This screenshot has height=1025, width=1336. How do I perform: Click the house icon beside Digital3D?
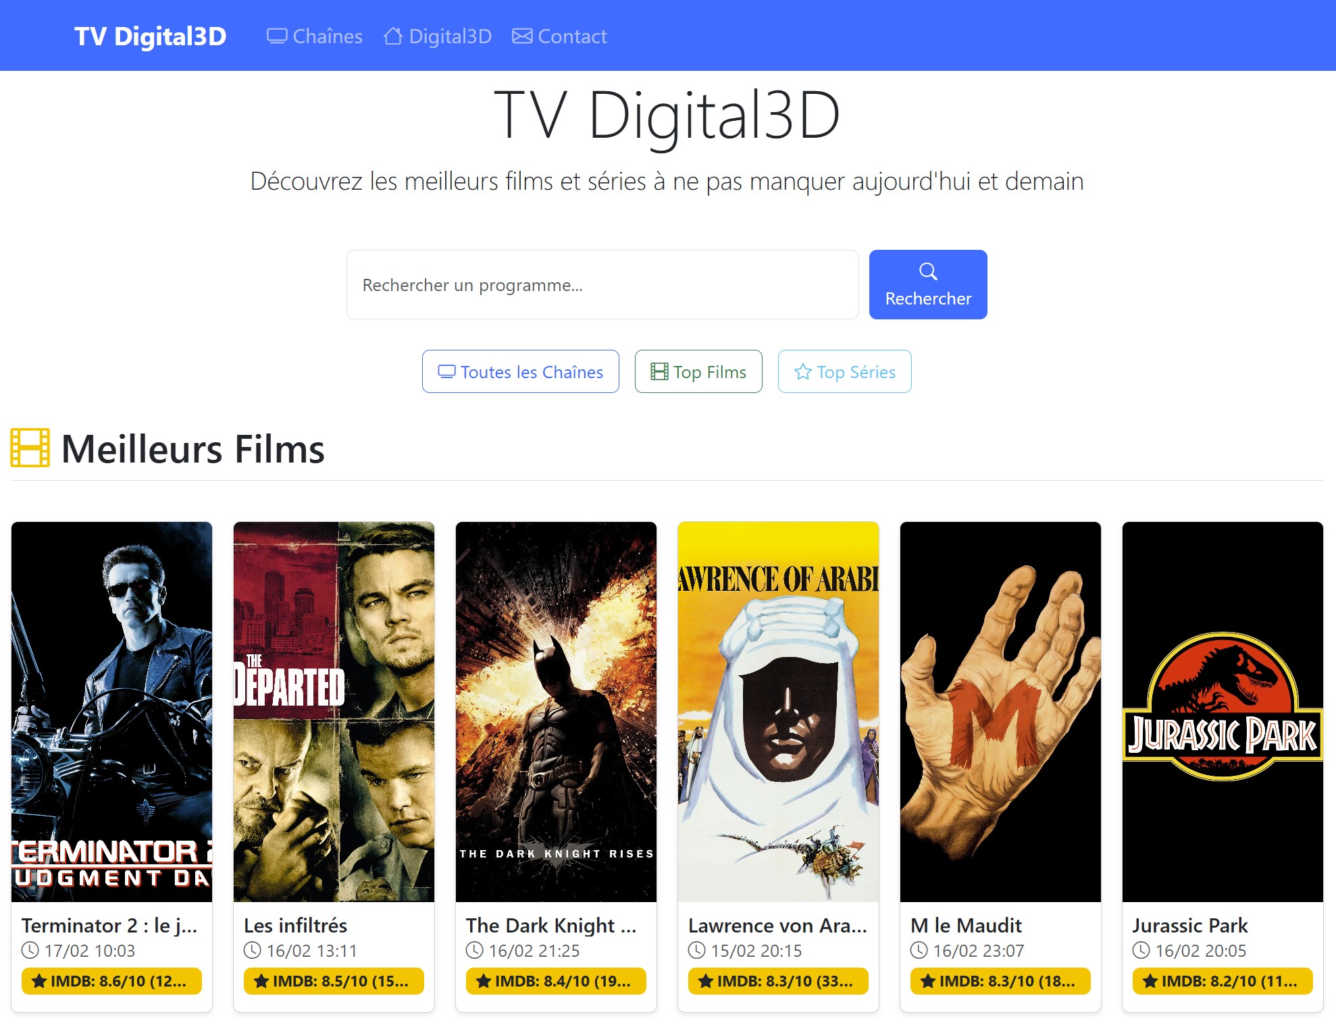coord(393,36)
